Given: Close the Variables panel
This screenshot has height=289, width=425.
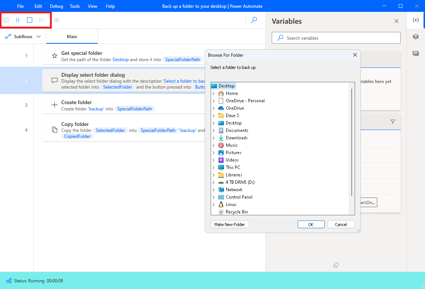Looking at the screenshot, I should point(396,21).
